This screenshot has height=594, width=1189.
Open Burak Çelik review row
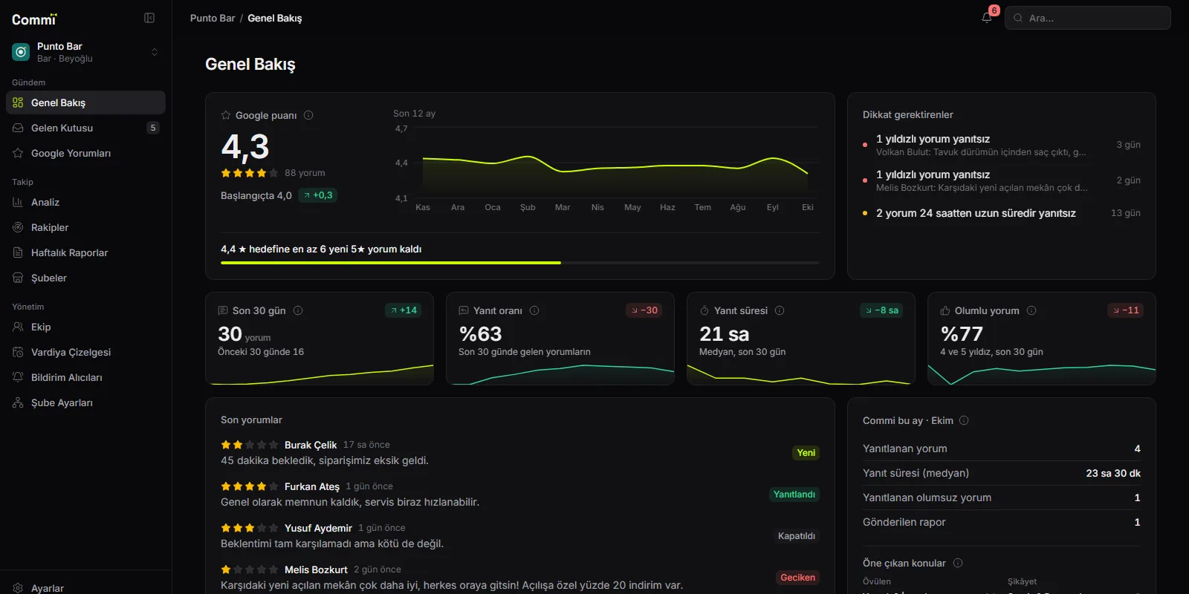520,452
